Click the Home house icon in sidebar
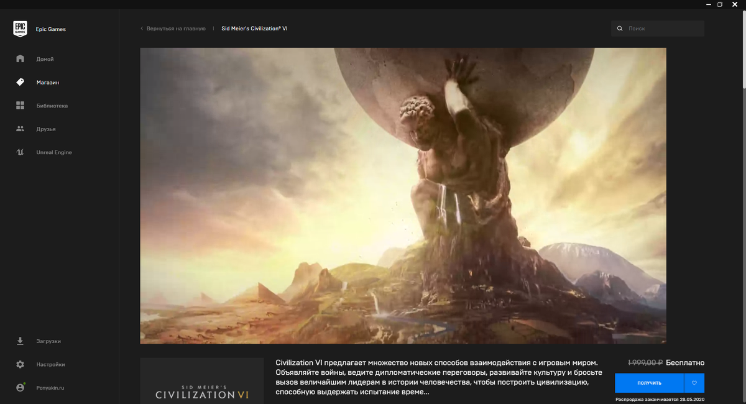Screen dimensions: 746x404 point(20,59)
